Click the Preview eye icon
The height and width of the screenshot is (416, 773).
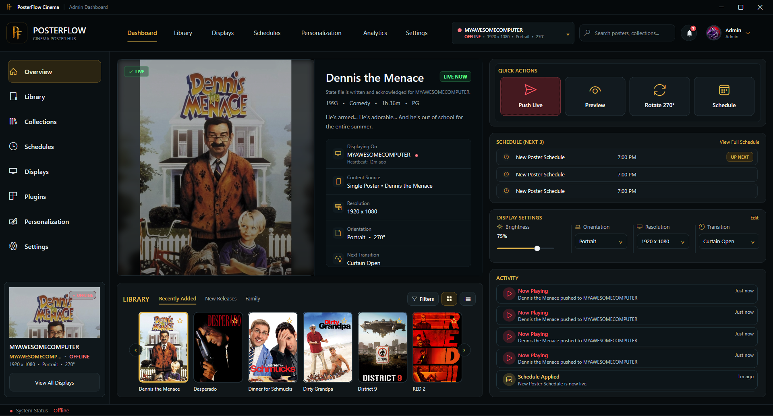click(x=595, y=90)
